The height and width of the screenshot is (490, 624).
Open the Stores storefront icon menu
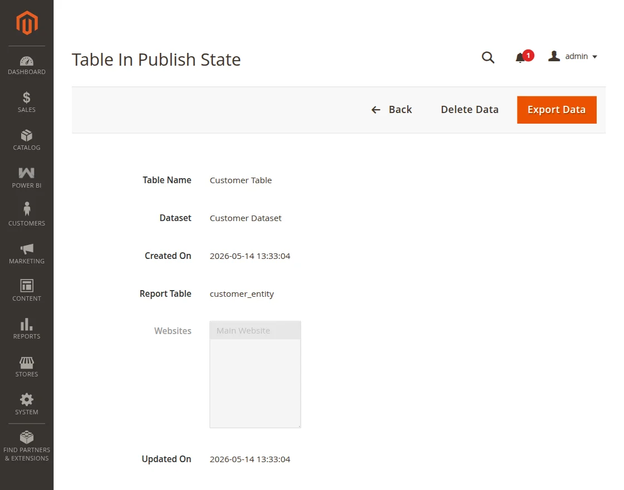tap(27, 362)
